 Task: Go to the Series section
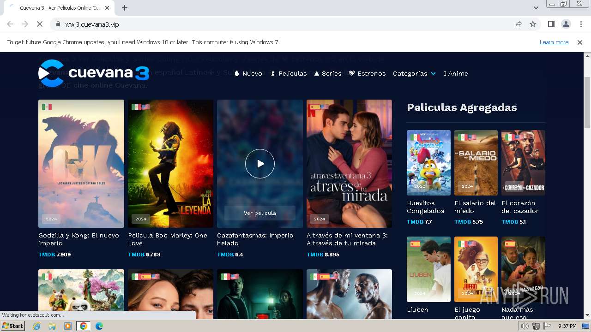pyautogui.click(x=328, y=73)
